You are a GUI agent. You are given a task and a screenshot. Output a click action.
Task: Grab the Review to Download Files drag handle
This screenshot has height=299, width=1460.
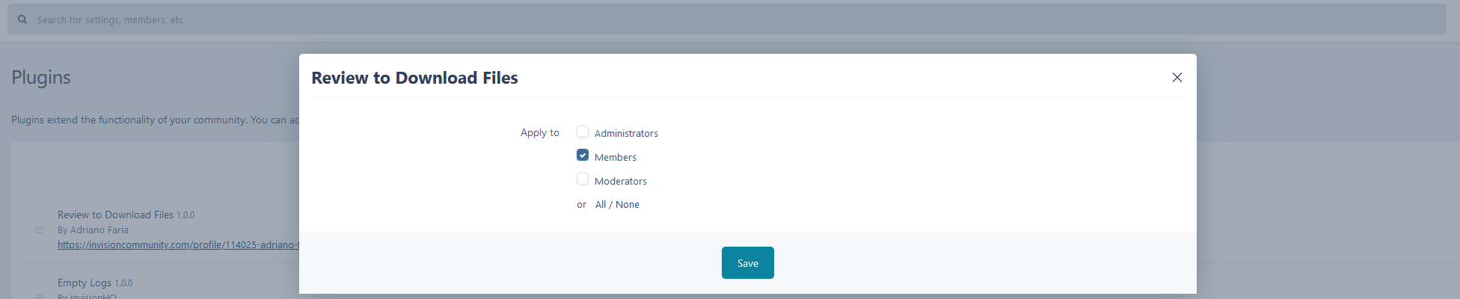[x=39, y=229]
